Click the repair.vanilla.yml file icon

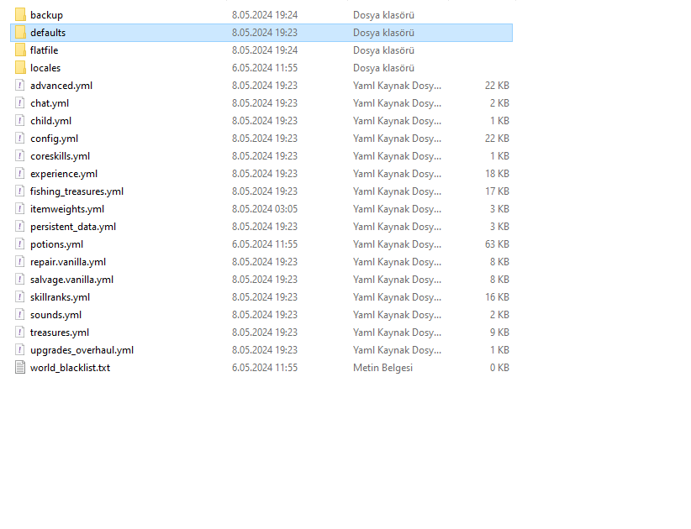20,261
